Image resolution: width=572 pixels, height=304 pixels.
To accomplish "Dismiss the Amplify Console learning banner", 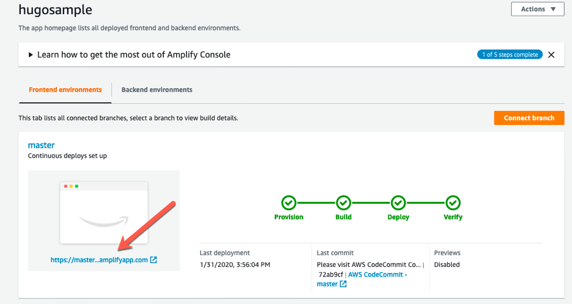I will [x=551, y=55].
